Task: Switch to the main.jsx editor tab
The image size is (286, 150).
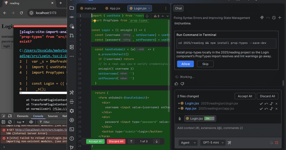Action: (88, 8)
